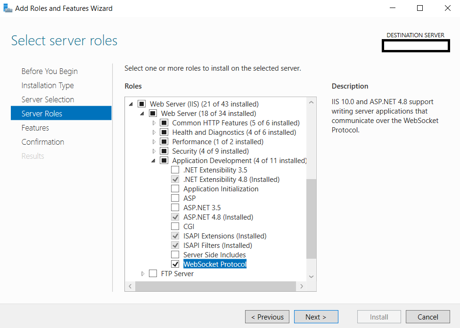Screen dimensions: 460x328
Task: Expand Health and Diagnostics
Action: [154, 132]
